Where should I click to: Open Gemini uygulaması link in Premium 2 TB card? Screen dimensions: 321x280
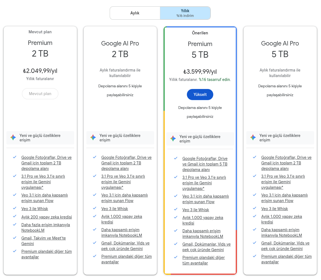tap(43, 182)
